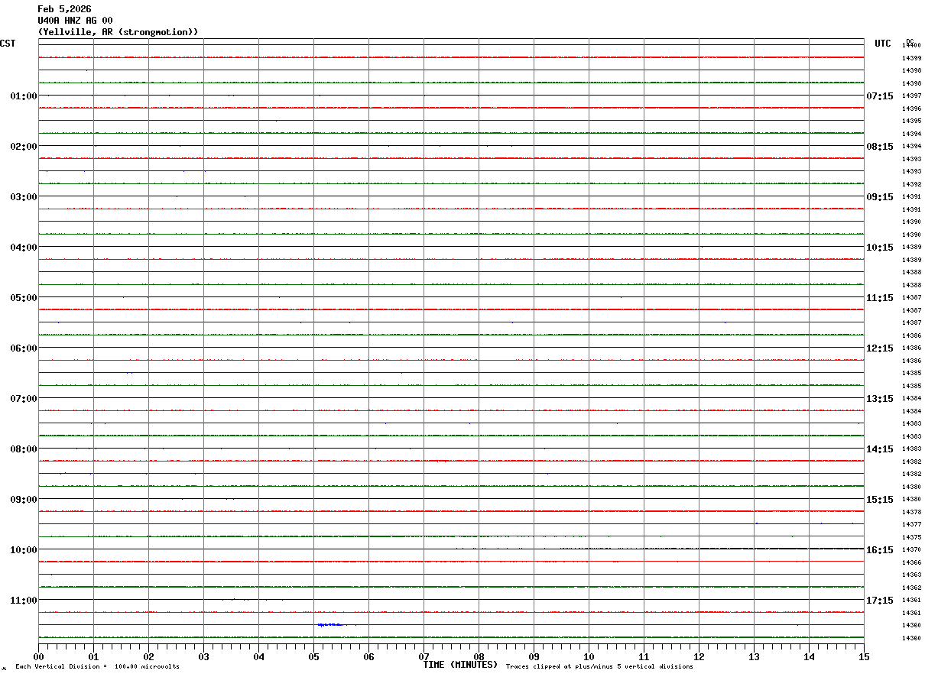Screen dimensions: 925x677
Task: Select the station code "U40A HNZ AG 00"
Action: coord(75,21)
